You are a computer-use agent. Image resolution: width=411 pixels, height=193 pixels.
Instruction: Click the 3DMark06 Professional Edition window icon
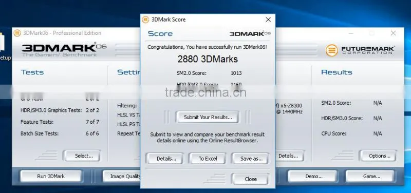pos(17,33)
